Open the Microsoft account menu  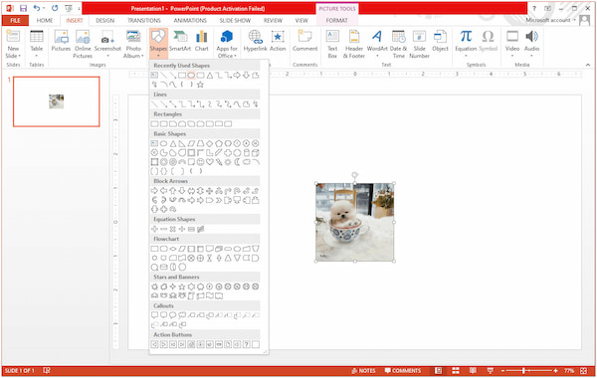coord(550,20)
